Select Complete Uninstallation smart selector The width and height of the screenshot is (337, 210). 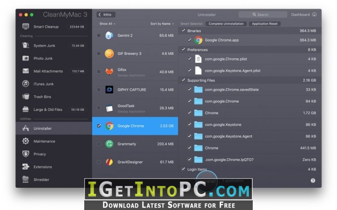226,24
